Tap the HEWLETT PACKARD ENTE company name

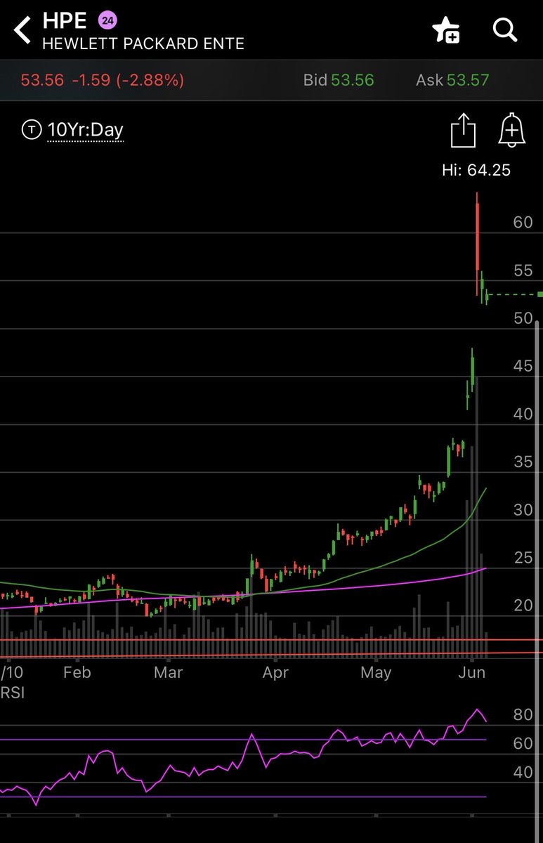click(x=143, y=44)
